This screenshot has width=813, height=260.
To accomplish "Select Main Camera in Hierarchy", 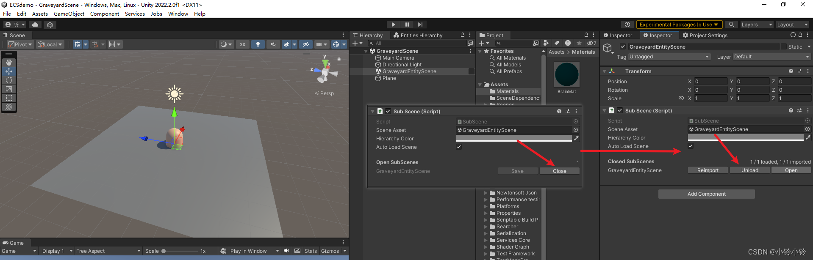I will point(398,58).
